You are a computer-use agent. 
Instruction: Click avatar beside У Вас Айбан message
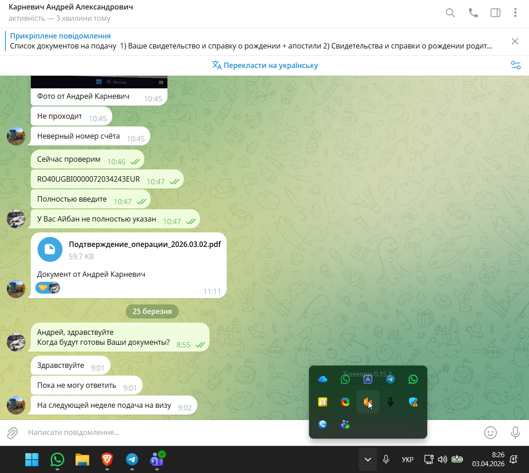(x=16, y=219)
